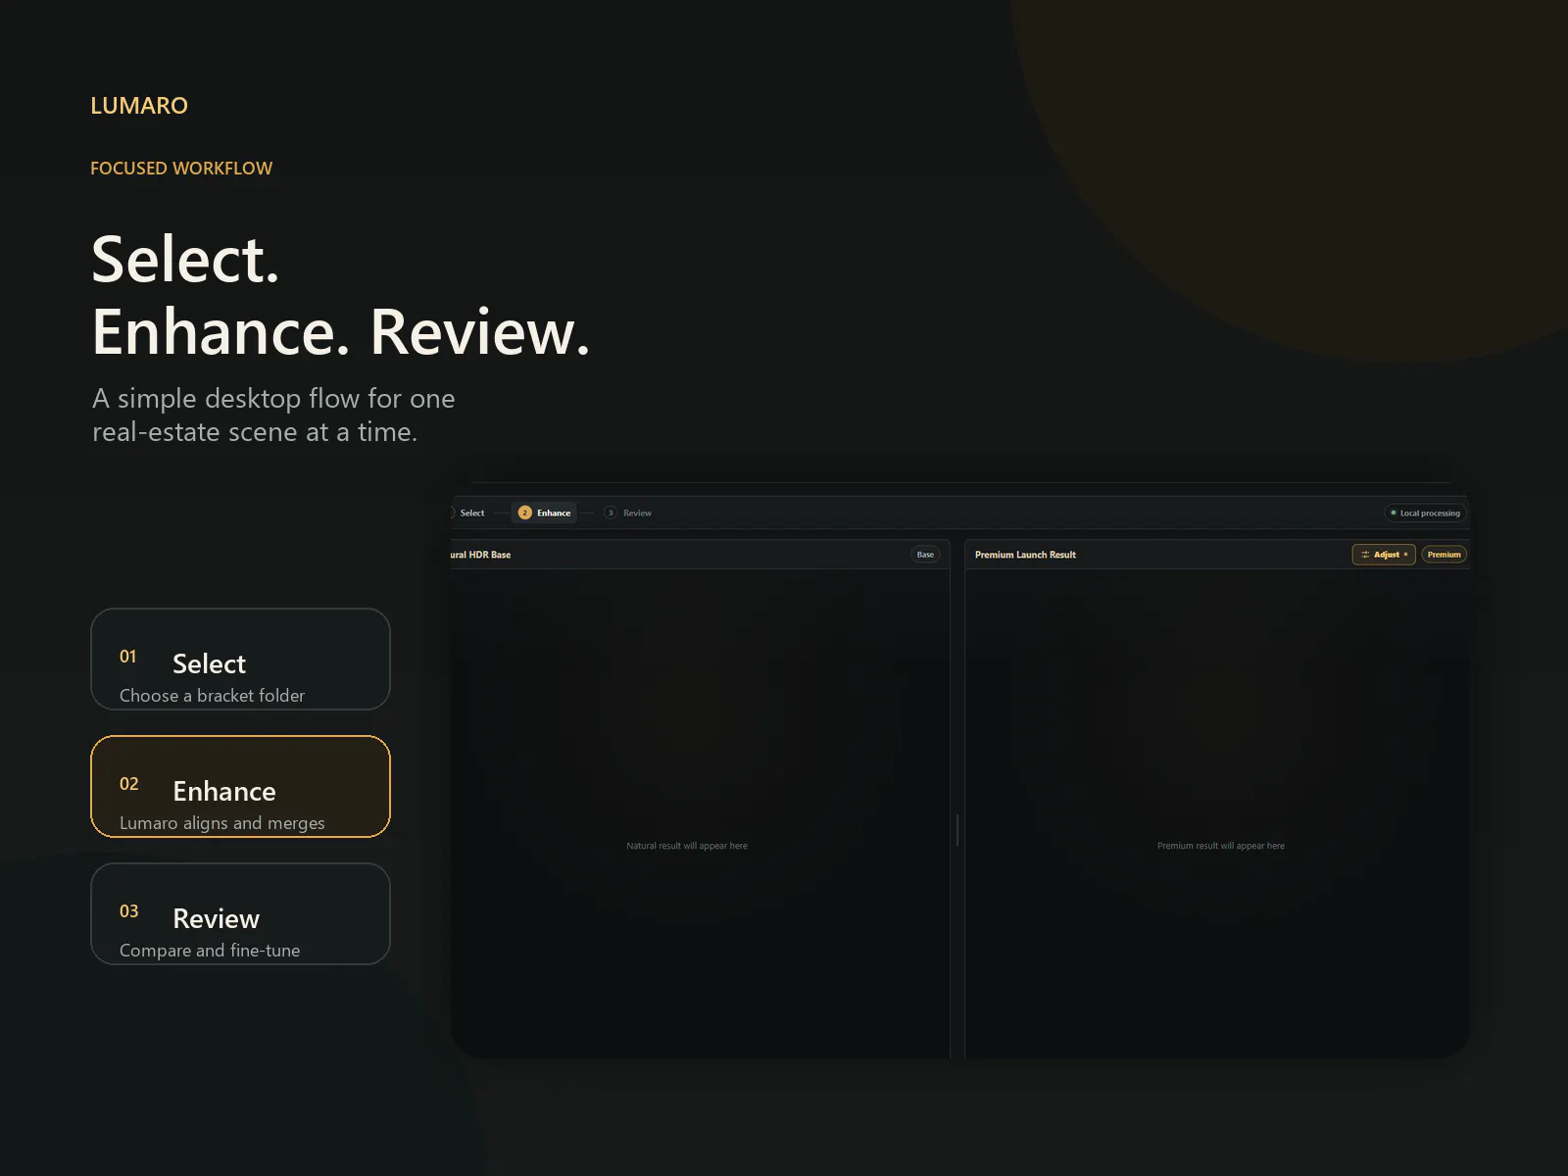Switch to the Select step tab
Image resolution: width=1568 pixels, height=1176 pixels.
(468, 513)
